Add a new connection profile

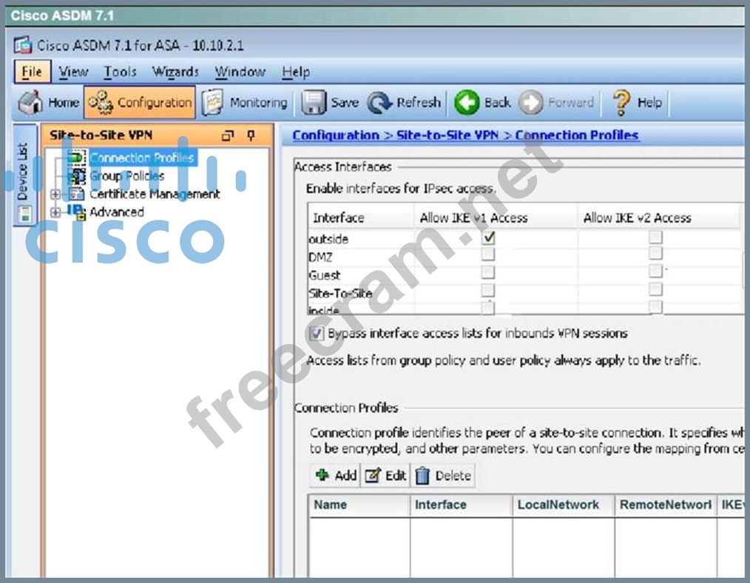(x=336, y=476)
